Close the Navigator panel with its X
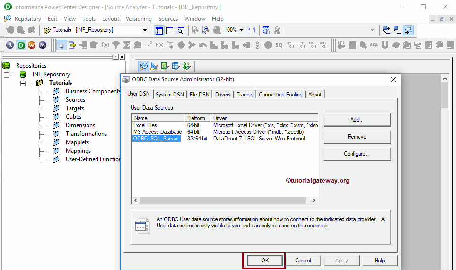Viewport: 456px width, 270px height. (x=123, y=57)
